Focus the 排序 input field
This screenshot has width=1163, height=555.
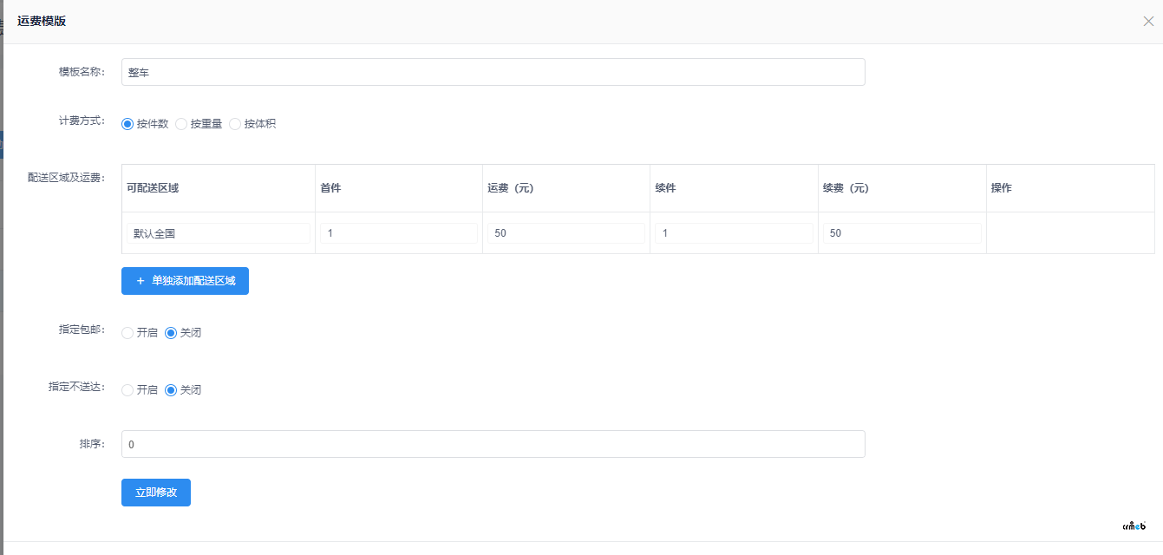tap(493, 444)
